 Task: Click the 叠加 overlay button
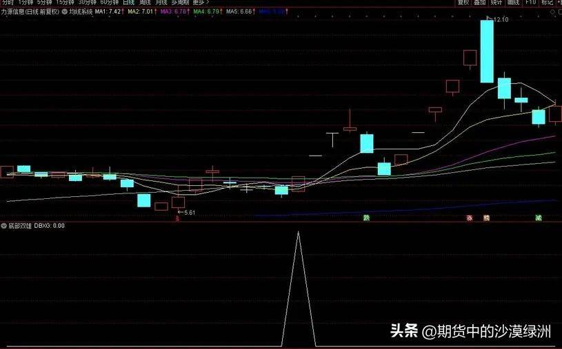479,2
